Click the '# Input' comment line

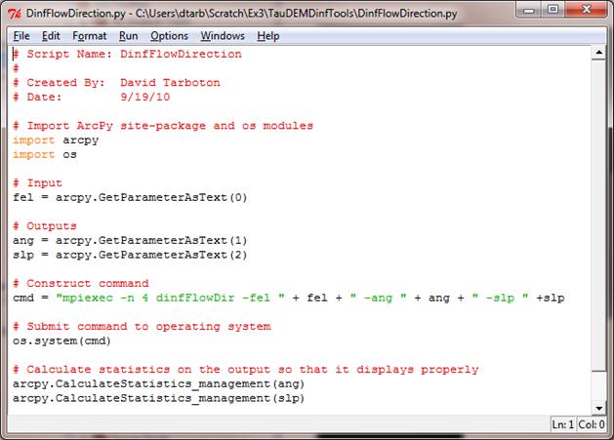tap(38, 182)
